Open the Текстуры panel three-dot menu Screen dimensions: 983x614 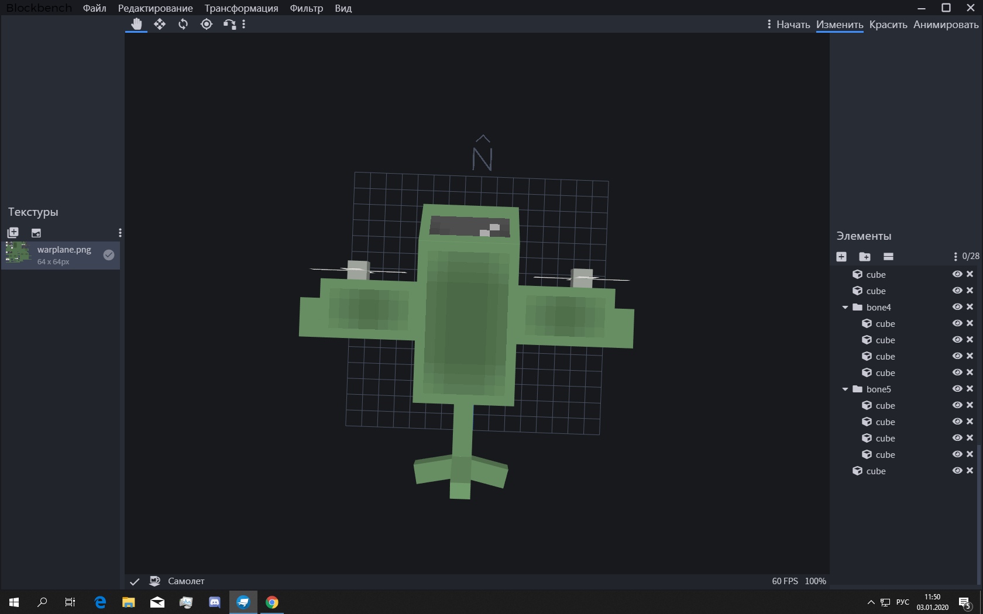coord(120,232)
